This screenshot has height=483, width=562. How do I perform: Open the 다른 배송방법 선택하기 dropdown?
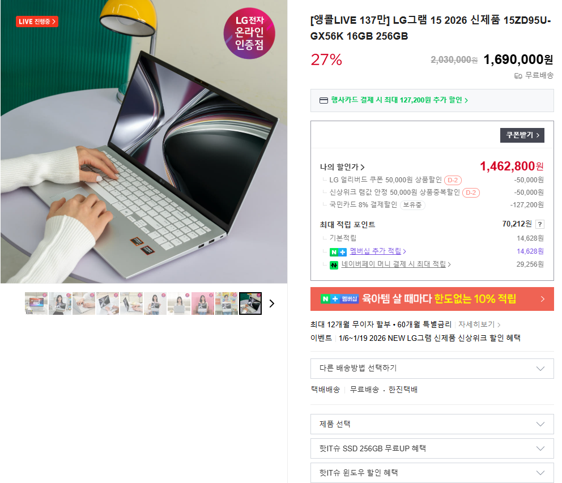[x=432, y=369]
